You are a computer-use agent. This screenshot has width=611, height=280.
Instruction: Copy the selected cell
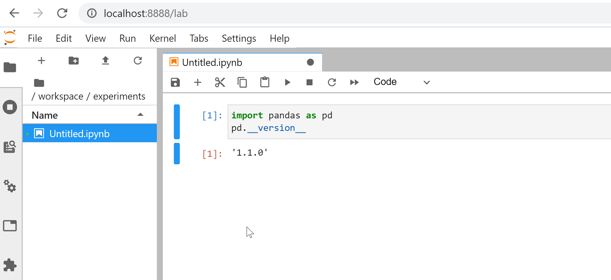pos(242,82)
